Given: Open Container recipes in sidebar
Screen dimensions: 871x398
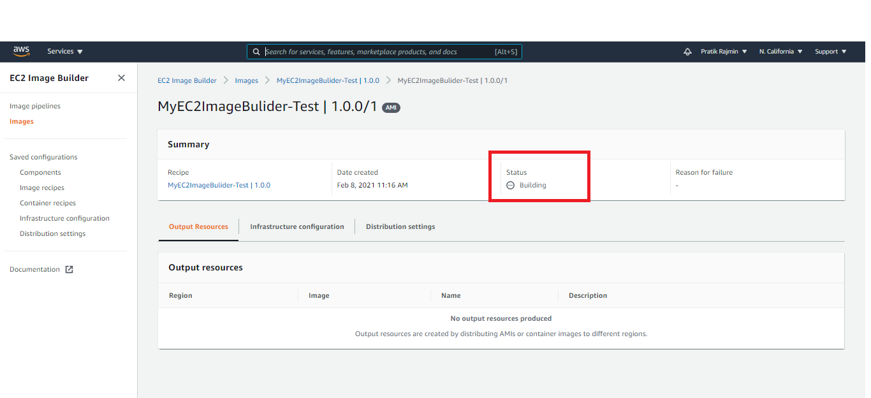Looking at the screenshot, I should click(x=48, y=203).
